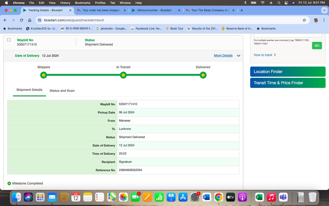Open Music app in the Dock
The width and height of the screenshot is (329, 206).
click(271, 197)
